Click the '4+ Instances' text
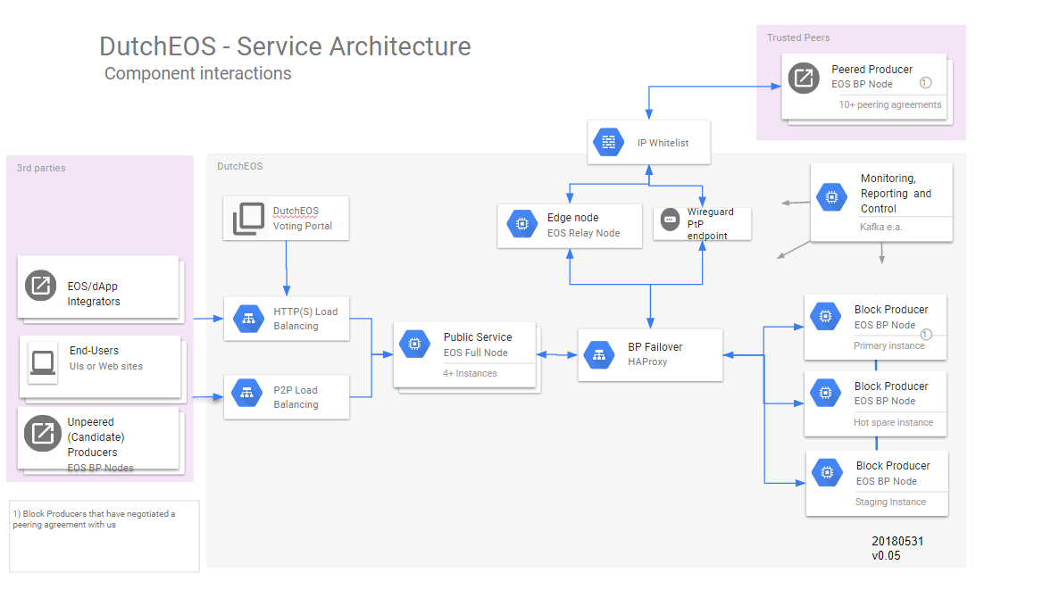 pos(470,373)
